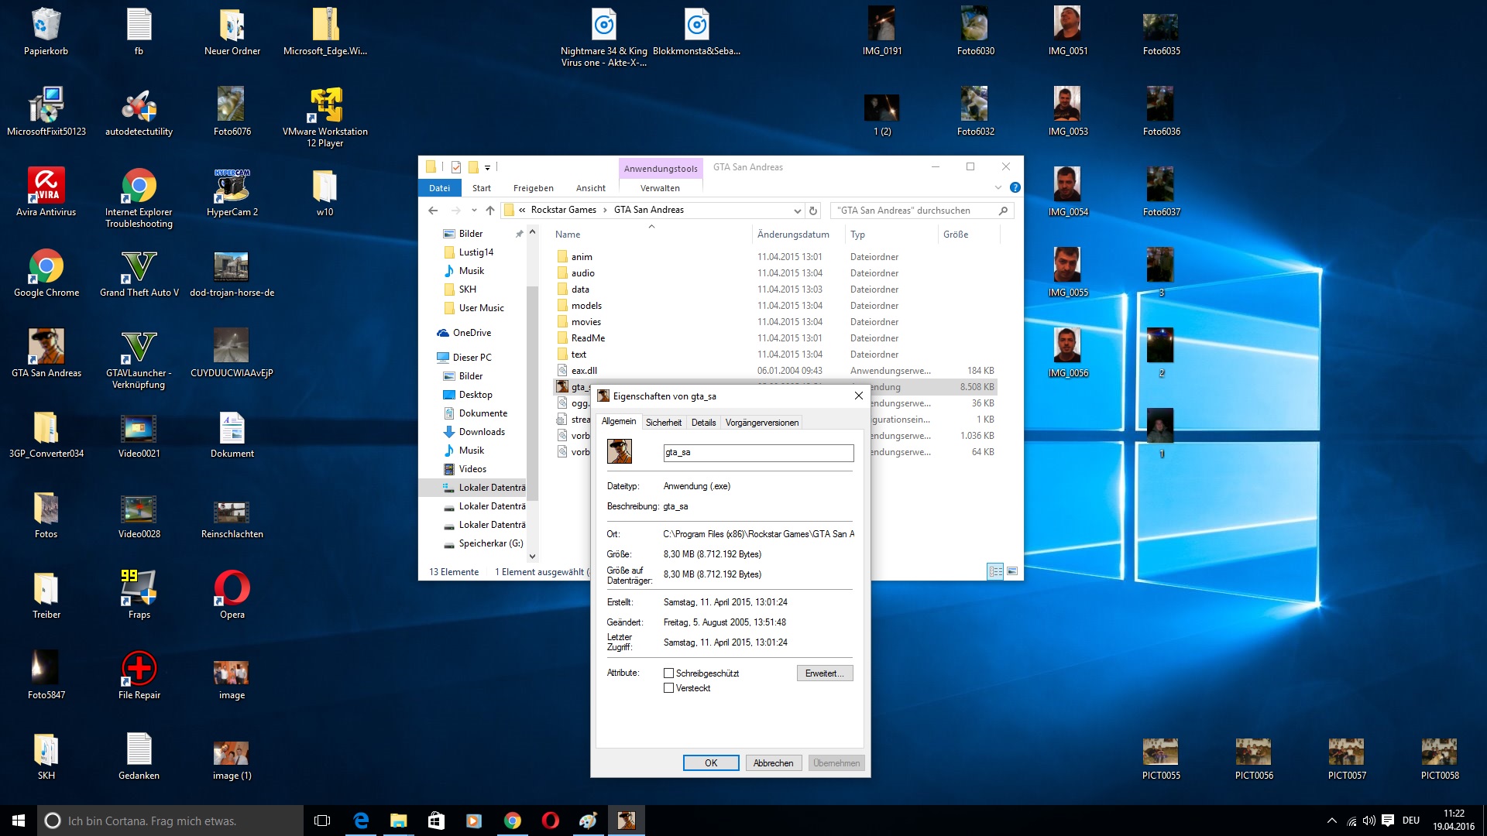
Task: Check the Versteckt attribute box
Action: [668, 688]
